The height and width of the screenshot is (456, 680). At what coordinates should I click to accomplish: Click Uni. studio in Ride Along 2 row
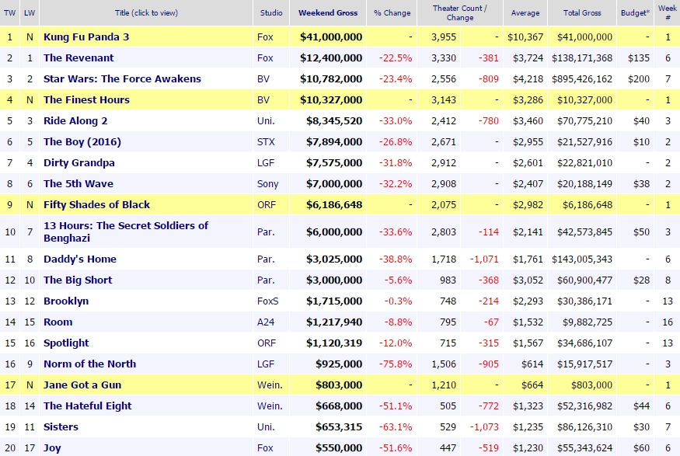click(x=266, y=120)
